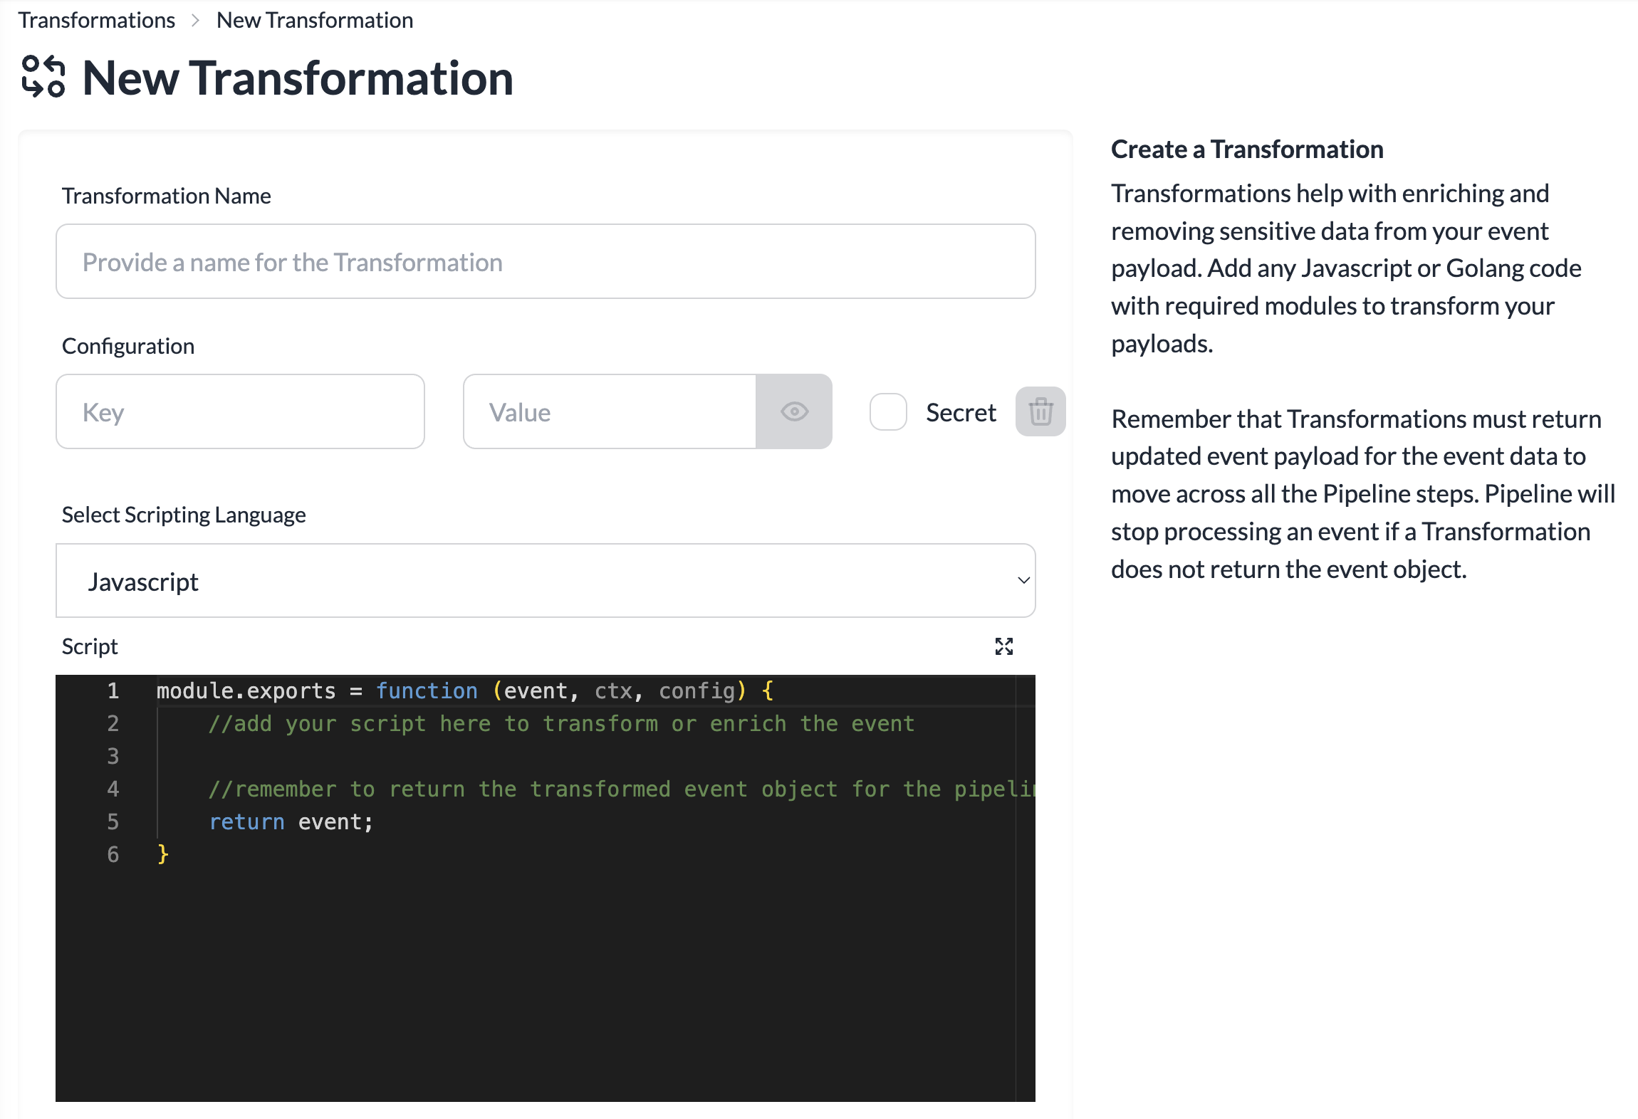Screen dimensions: 1638x1119
Task: Click line number 3 in the editor gutter
Action: click(113, 757)
